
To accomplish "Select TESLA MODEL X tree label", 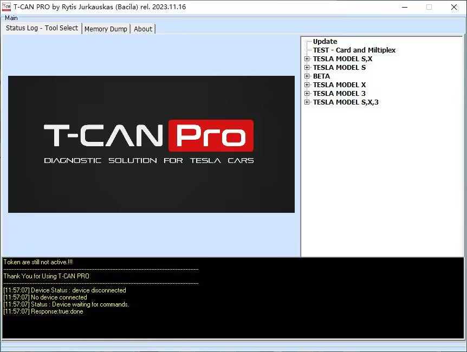I will (x=339, y=84).
